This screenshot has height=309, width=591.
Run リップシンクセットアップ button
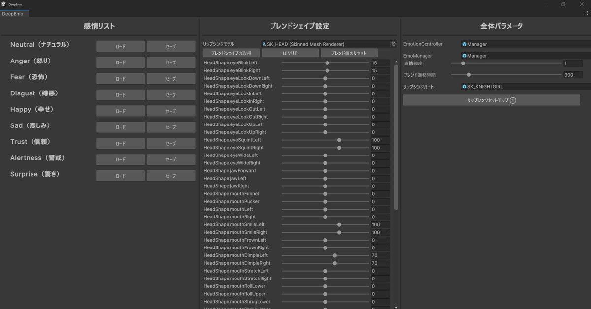coord(491,100)
